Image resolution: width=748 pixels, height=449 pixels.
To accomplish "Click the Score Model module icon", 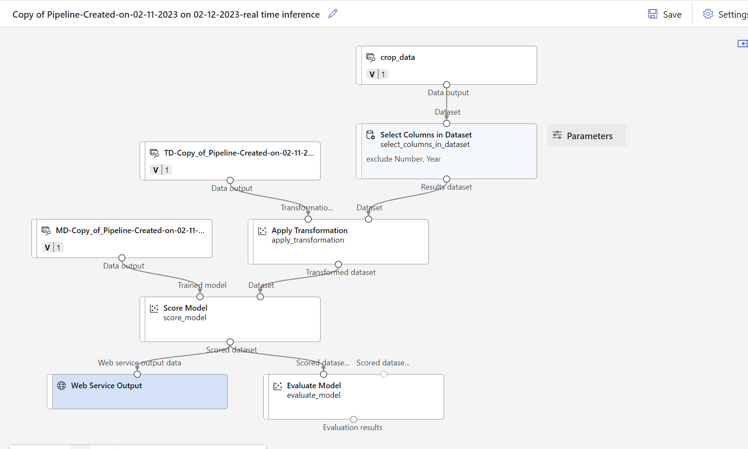I will point(155,308).
